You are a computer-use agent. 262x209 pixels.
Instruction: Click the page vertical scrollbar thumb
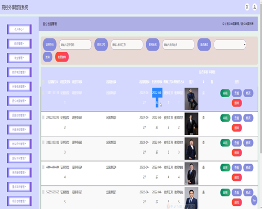pos(261,78)
